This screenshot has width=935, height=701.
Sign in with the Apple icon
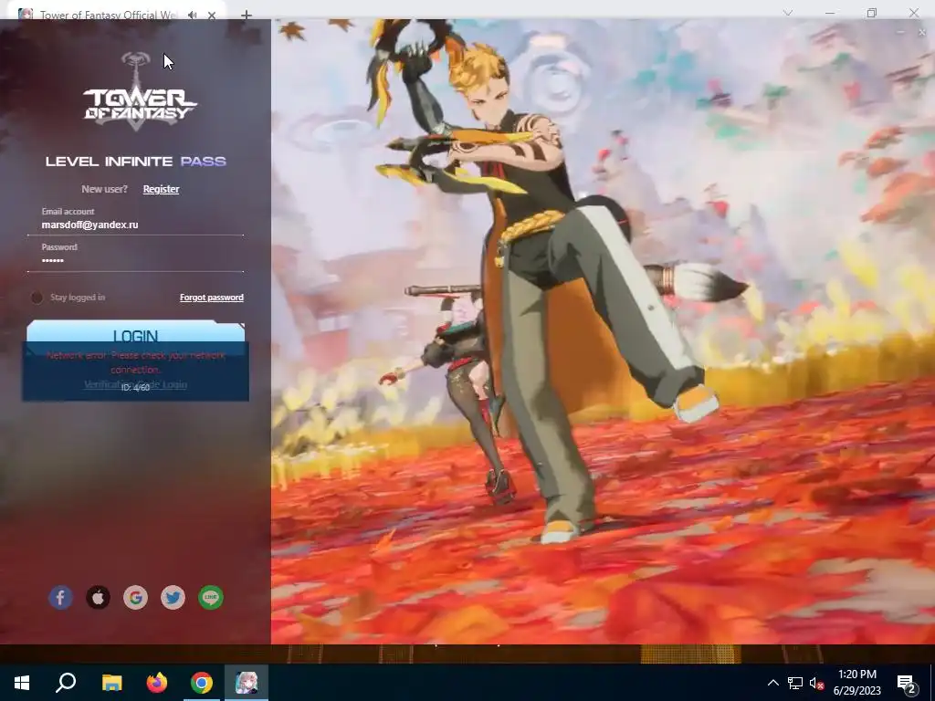click(99, 597)
